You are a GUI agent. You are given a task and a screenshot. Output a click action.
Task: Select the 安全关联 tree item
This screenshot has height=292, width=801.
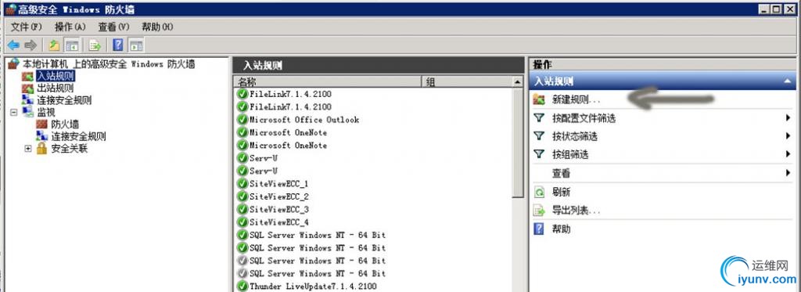pyautogui.click(x=70, y=149)
